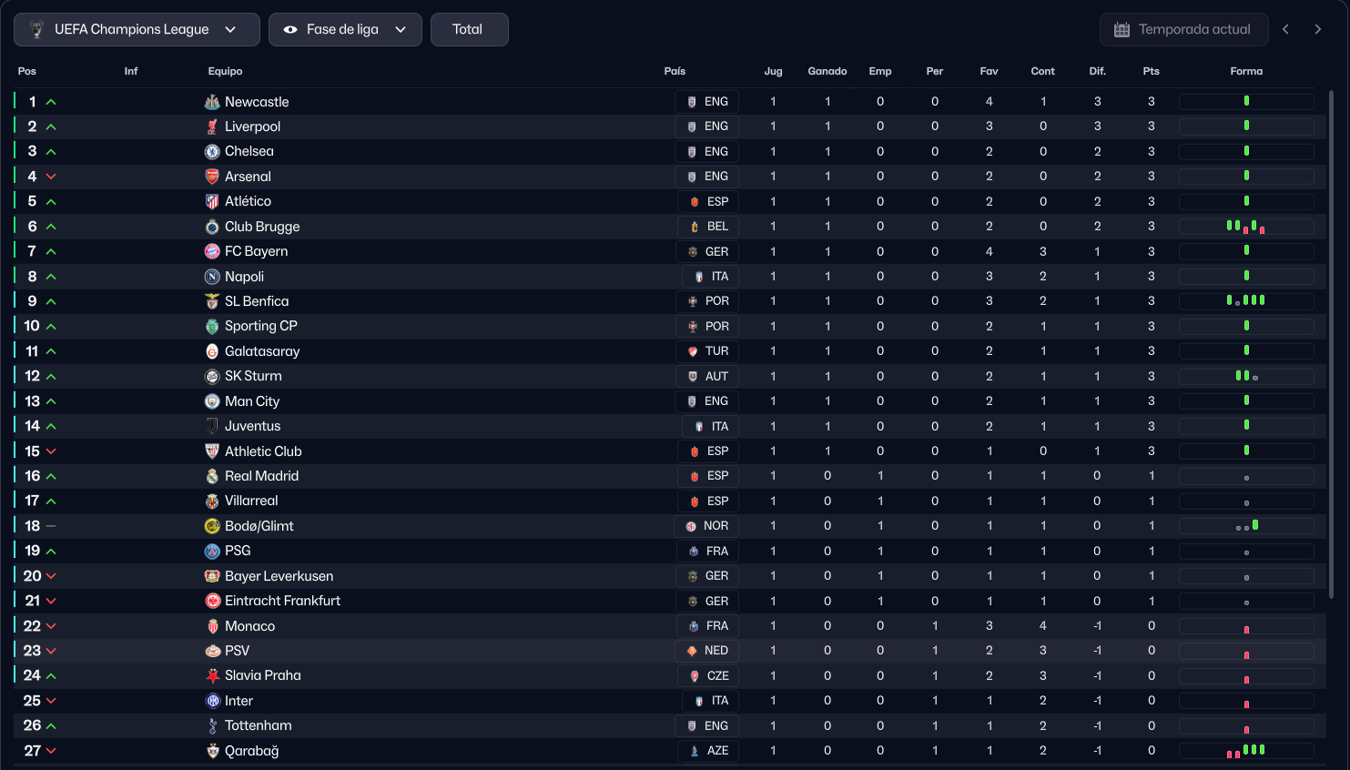1350x770 pixels.
Task: Click the down trend arrow beside position 15
Action: (x=51, y=451)
